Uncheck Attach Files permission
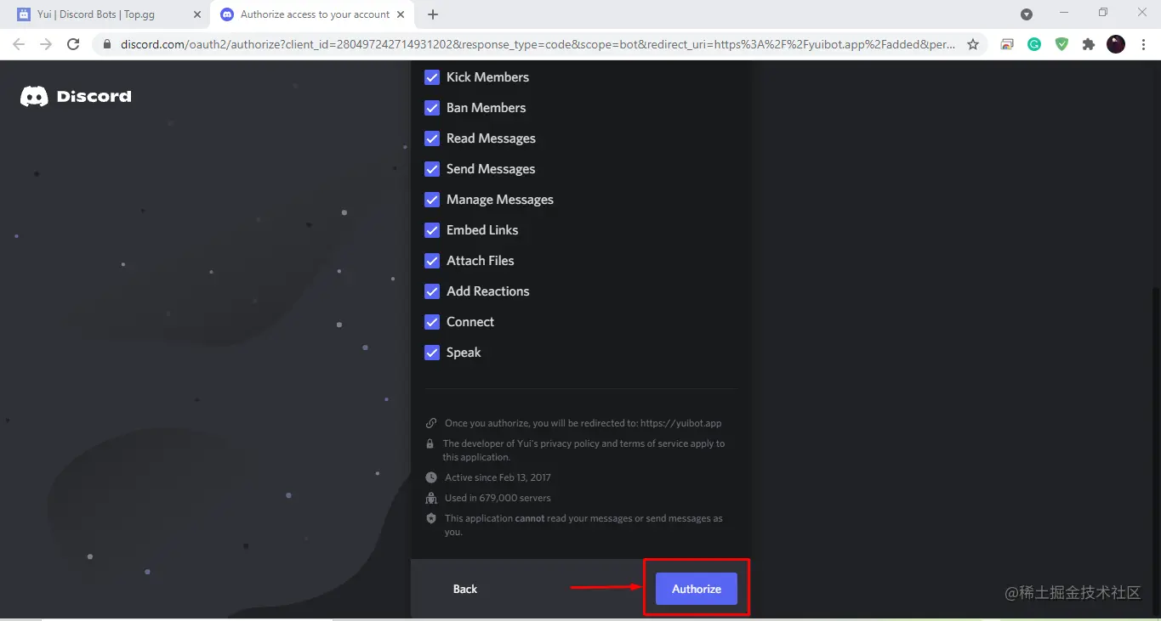This screenshot has height=621, width=1161. (432, 261)
